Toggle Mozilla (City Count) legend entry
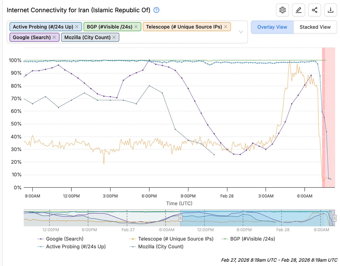The width and height of the screenshot is (340, 266). pos(160,247)
